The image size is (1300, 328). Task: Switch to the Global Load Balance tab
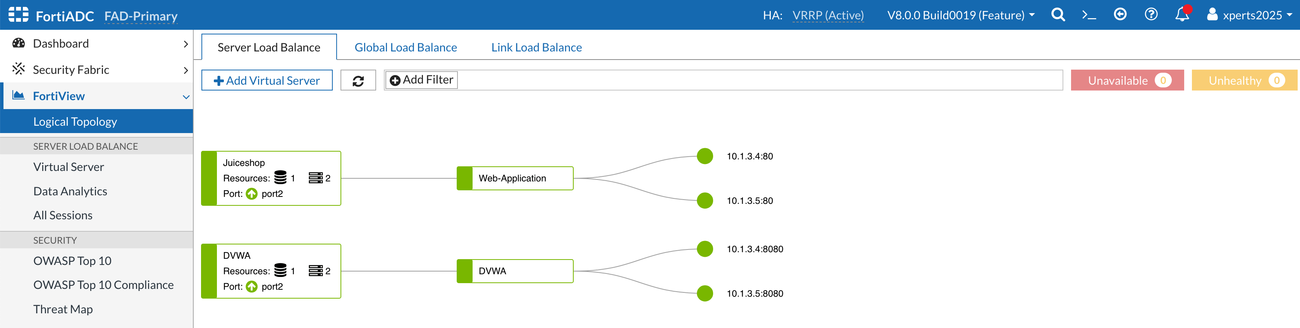point(405,47)
